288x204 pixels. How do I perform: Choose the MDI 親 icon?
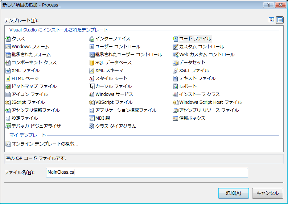(x=91, y=118)
